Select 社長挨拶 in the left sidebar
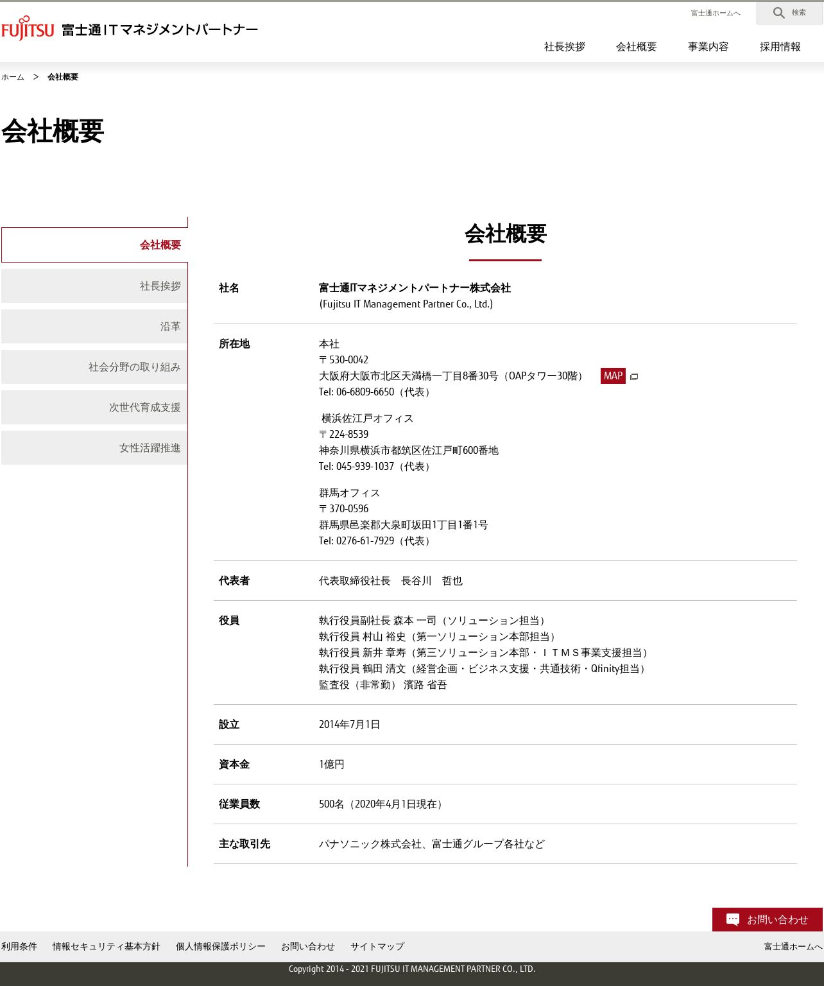This screenshot has height=986, width=824. click(x=94, y=286)
